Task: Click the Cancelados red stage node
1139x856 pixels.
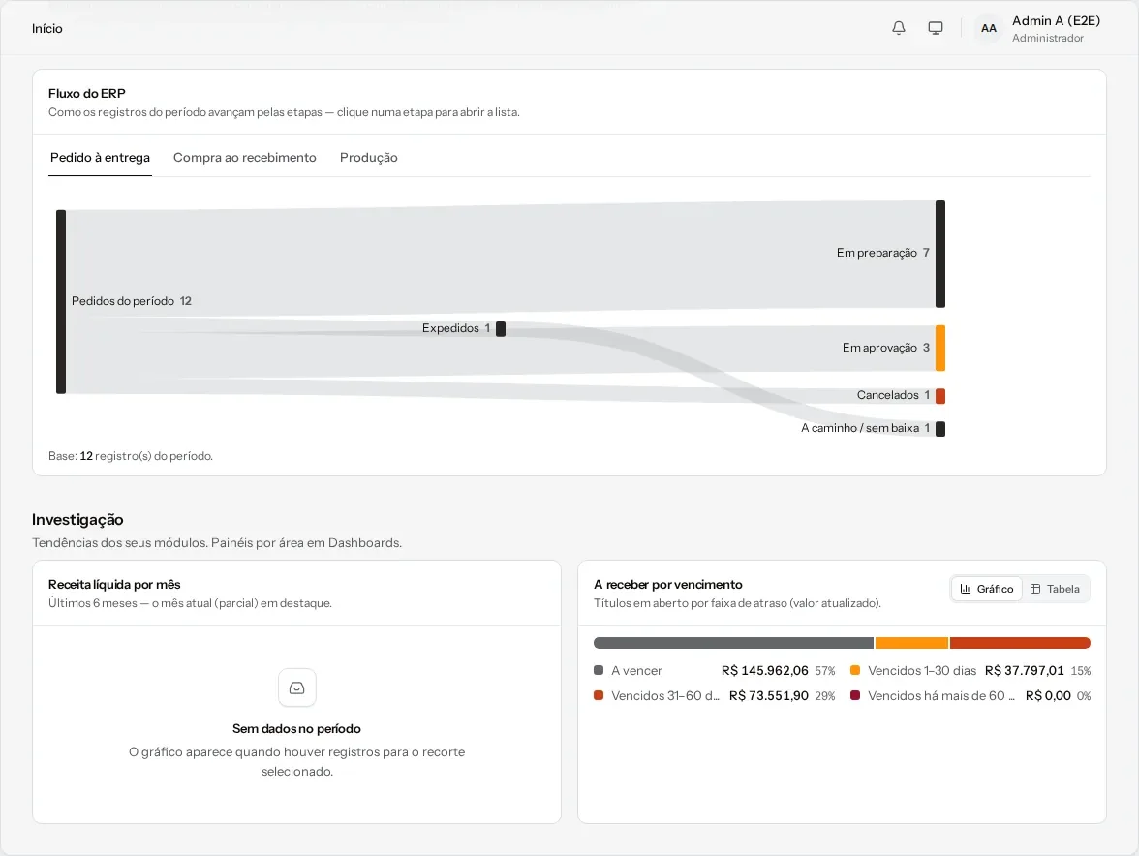Action: coord(939,396)
